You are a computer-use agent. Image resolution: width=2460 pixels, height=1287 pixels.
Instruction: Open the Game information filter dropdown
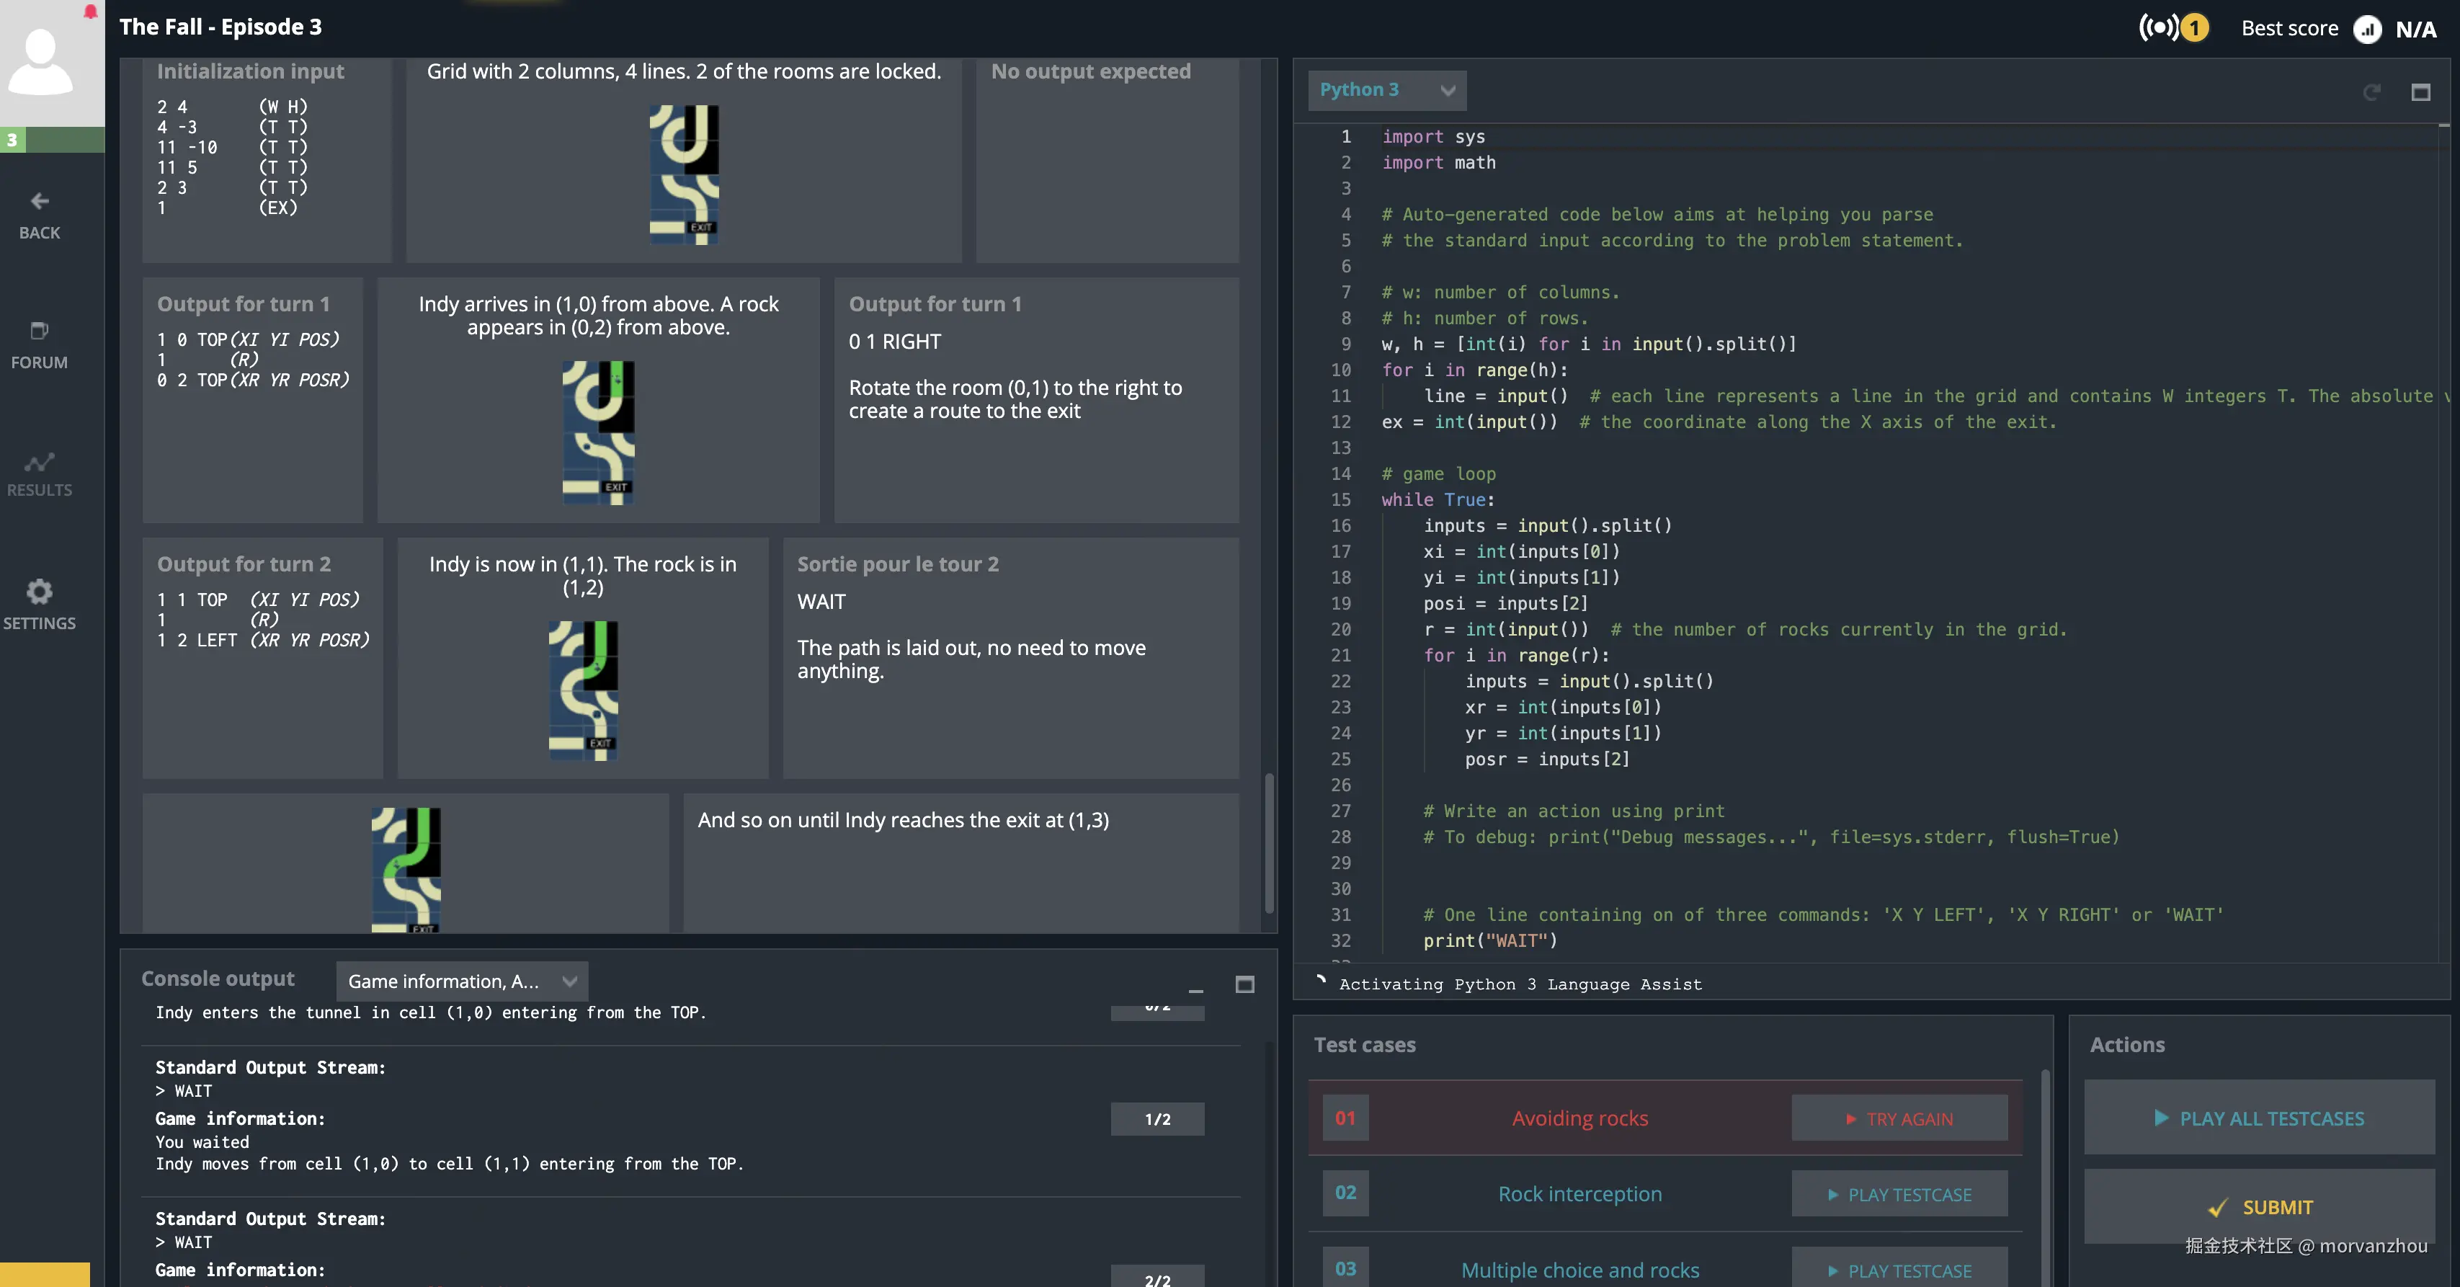pyautogui.click(x=461, y=981)
